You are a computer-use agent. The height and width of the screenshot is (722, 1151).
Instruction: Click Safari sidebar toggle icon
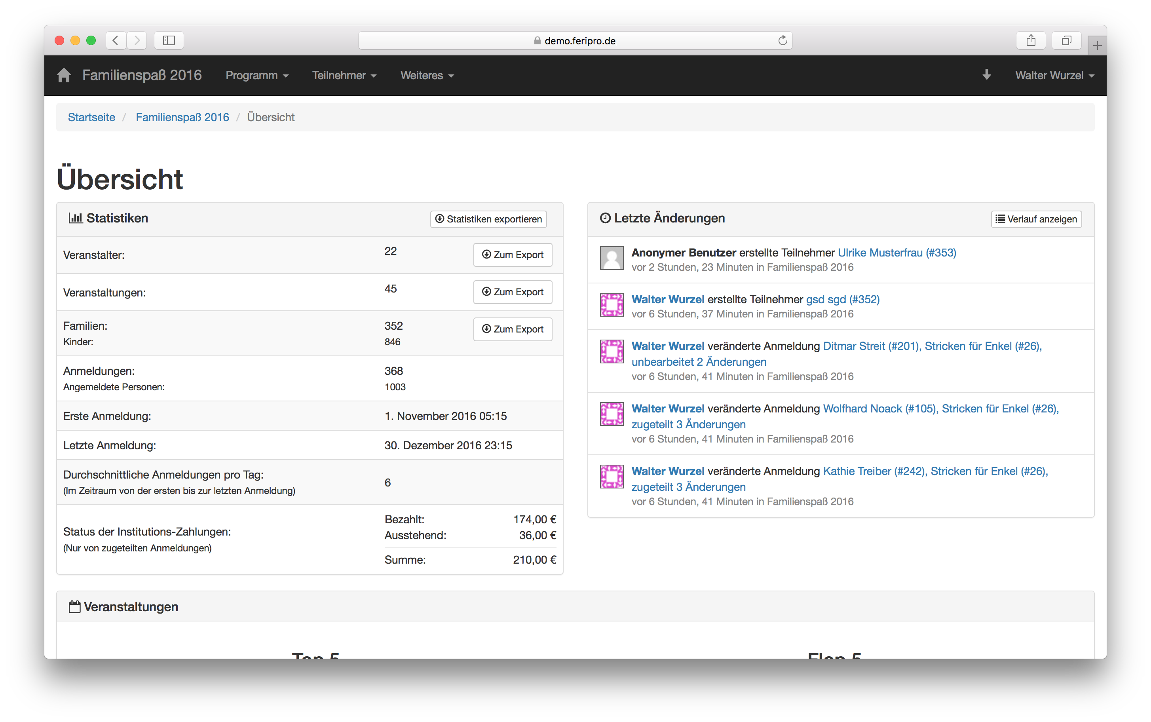[x=169, y=41]
